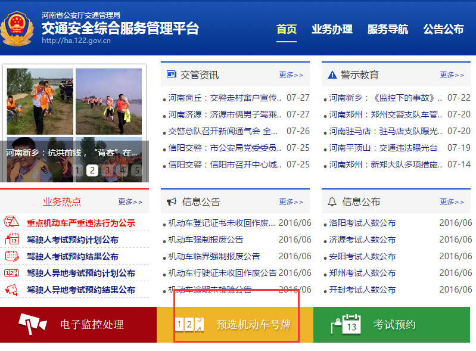Show more 信息公告 items via 更多
This screenshot has height=351, width=476.
pyautogui.click(x=291, y=201)
